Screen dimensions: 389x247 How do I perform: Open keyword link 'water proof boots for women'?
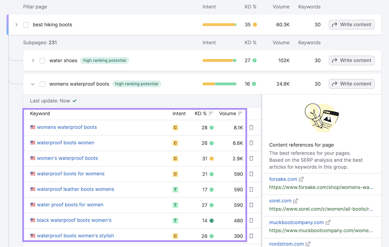click(x=70, y=205)
